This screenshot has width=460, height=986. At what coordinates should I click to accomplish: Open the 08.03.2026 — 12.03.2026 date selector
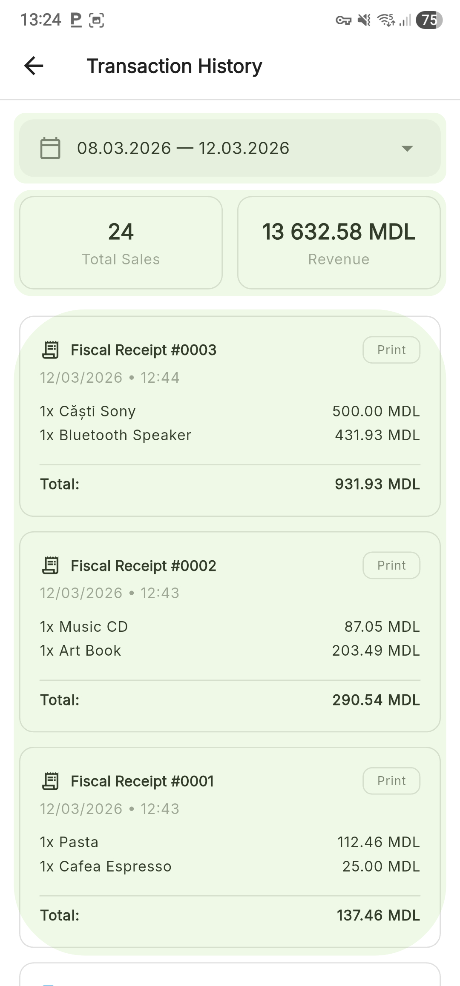(183, 148)
